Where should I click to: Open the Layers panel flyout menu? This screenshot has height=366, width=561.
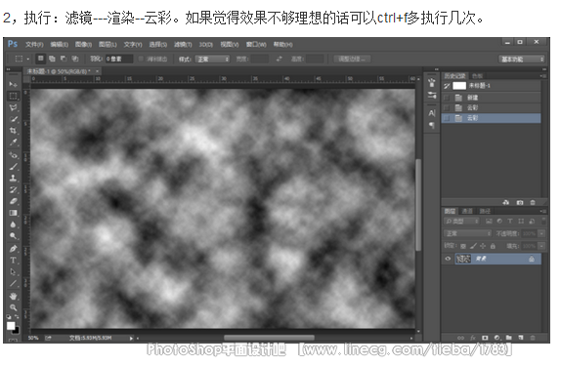click(x=543, y=211)
